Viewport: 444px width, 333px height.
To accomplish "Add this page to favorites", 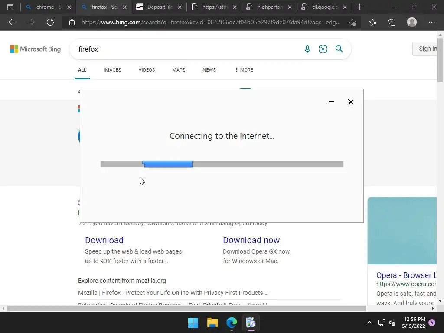I will [x=352, y=22].
